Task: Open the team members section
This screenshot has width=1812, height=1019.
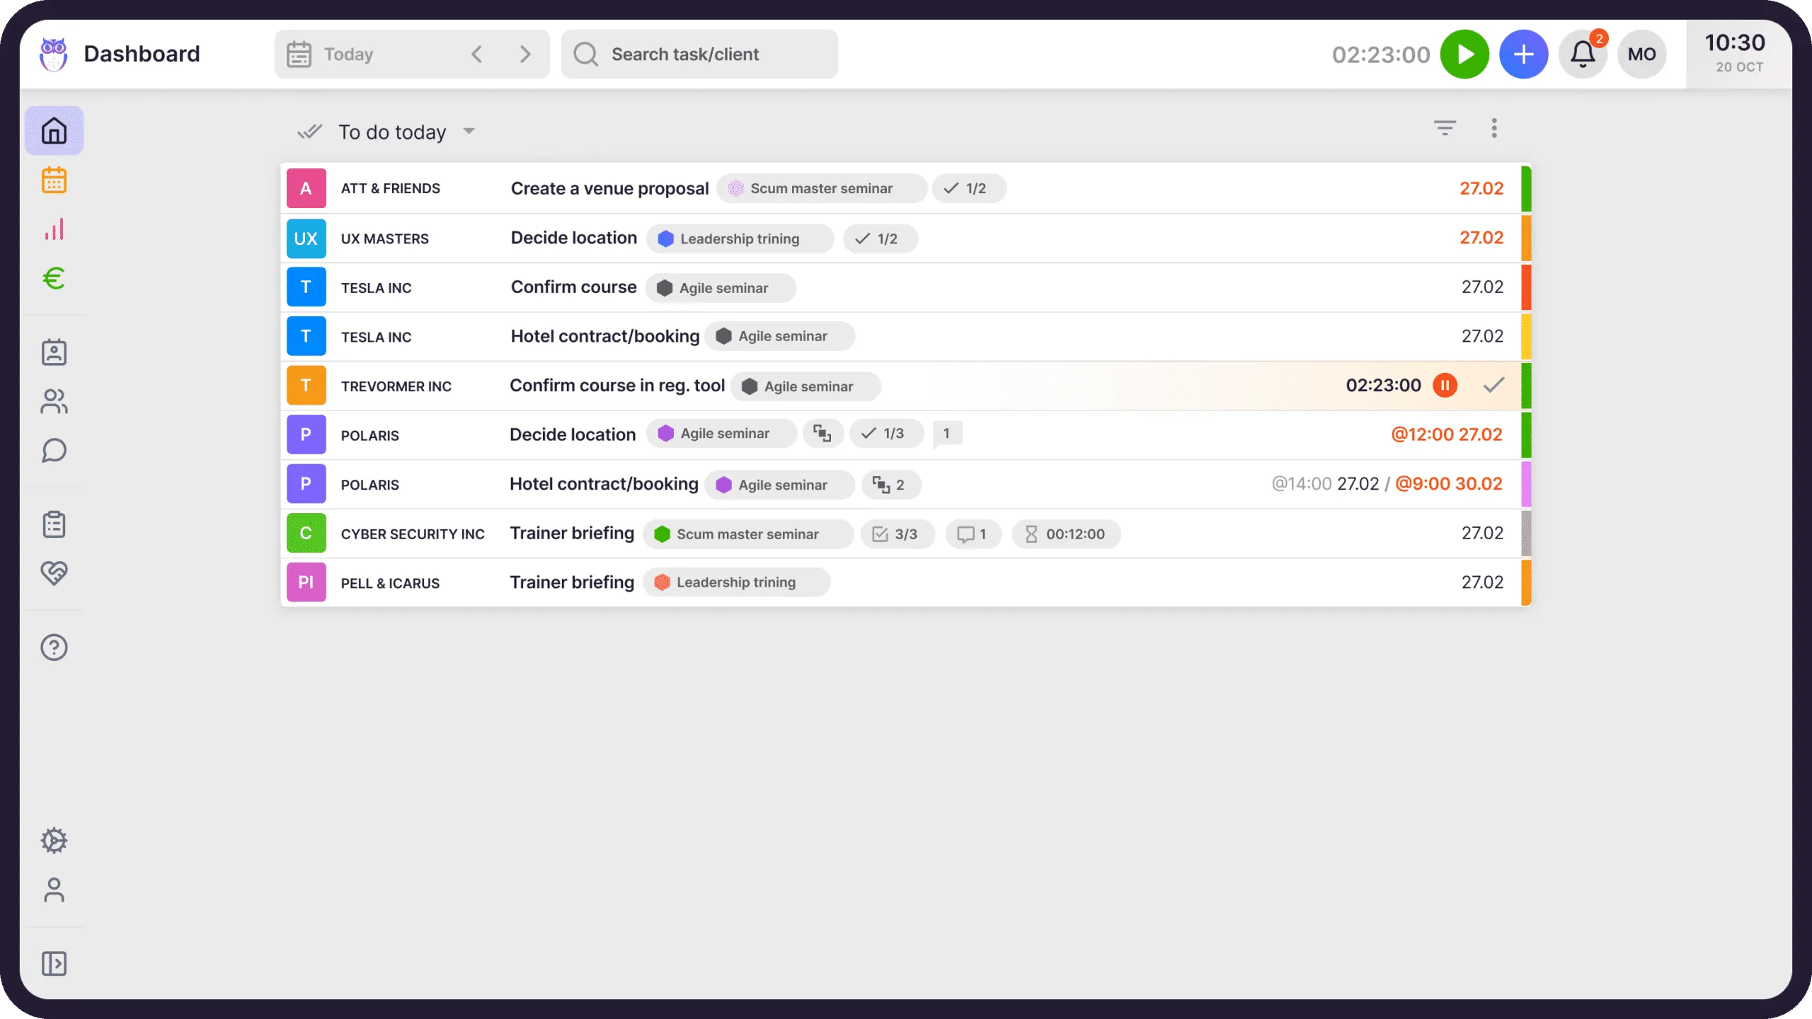Action: (x=55, y=401)
